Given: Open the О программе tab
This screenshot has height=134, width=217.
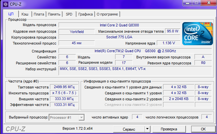Looking at the screenshot, I should [107, 14].
